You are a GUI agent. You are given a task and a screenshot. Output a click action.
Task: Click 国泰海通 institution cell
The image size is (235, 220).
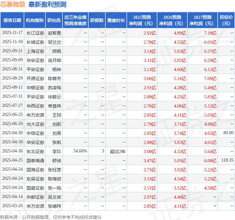[35, 161]
